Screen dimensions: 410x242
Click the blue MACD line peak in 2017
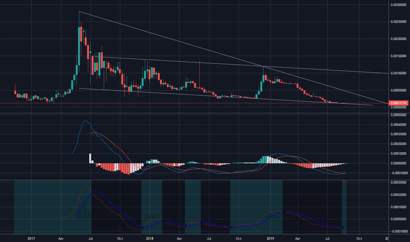pyautogui.click(x=85, y=121)
